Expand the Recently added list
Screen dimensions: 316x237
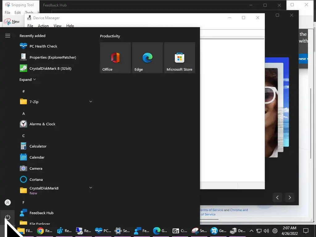[x=27, y=79]
